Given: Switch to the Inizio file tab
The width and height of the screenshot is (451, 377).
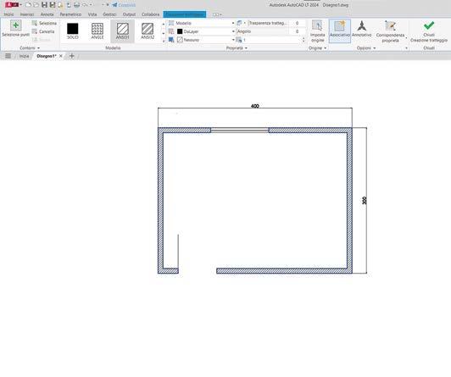Looking at the screenshot, I should (24, 56).
